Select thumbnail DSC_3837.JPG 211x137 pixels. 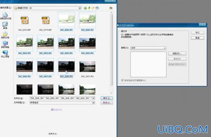point(45,67)
